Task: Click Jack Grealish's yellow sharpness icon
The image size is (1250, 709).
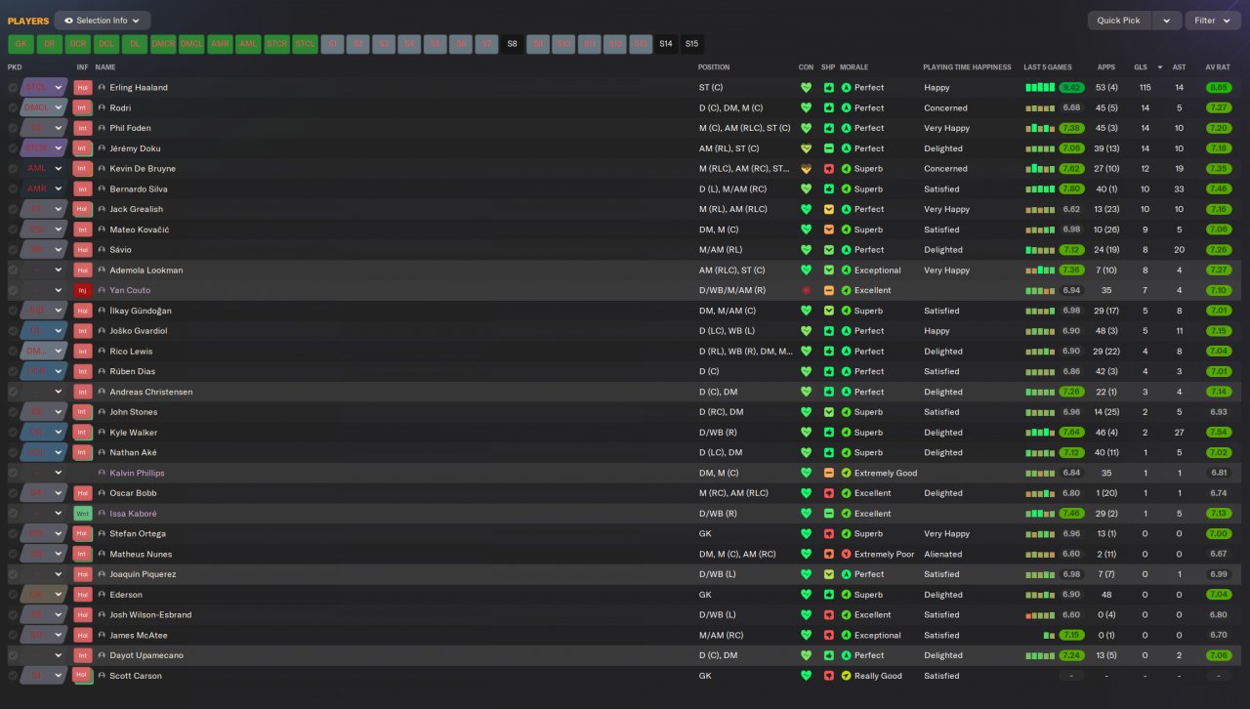Action: pos(828,209)
